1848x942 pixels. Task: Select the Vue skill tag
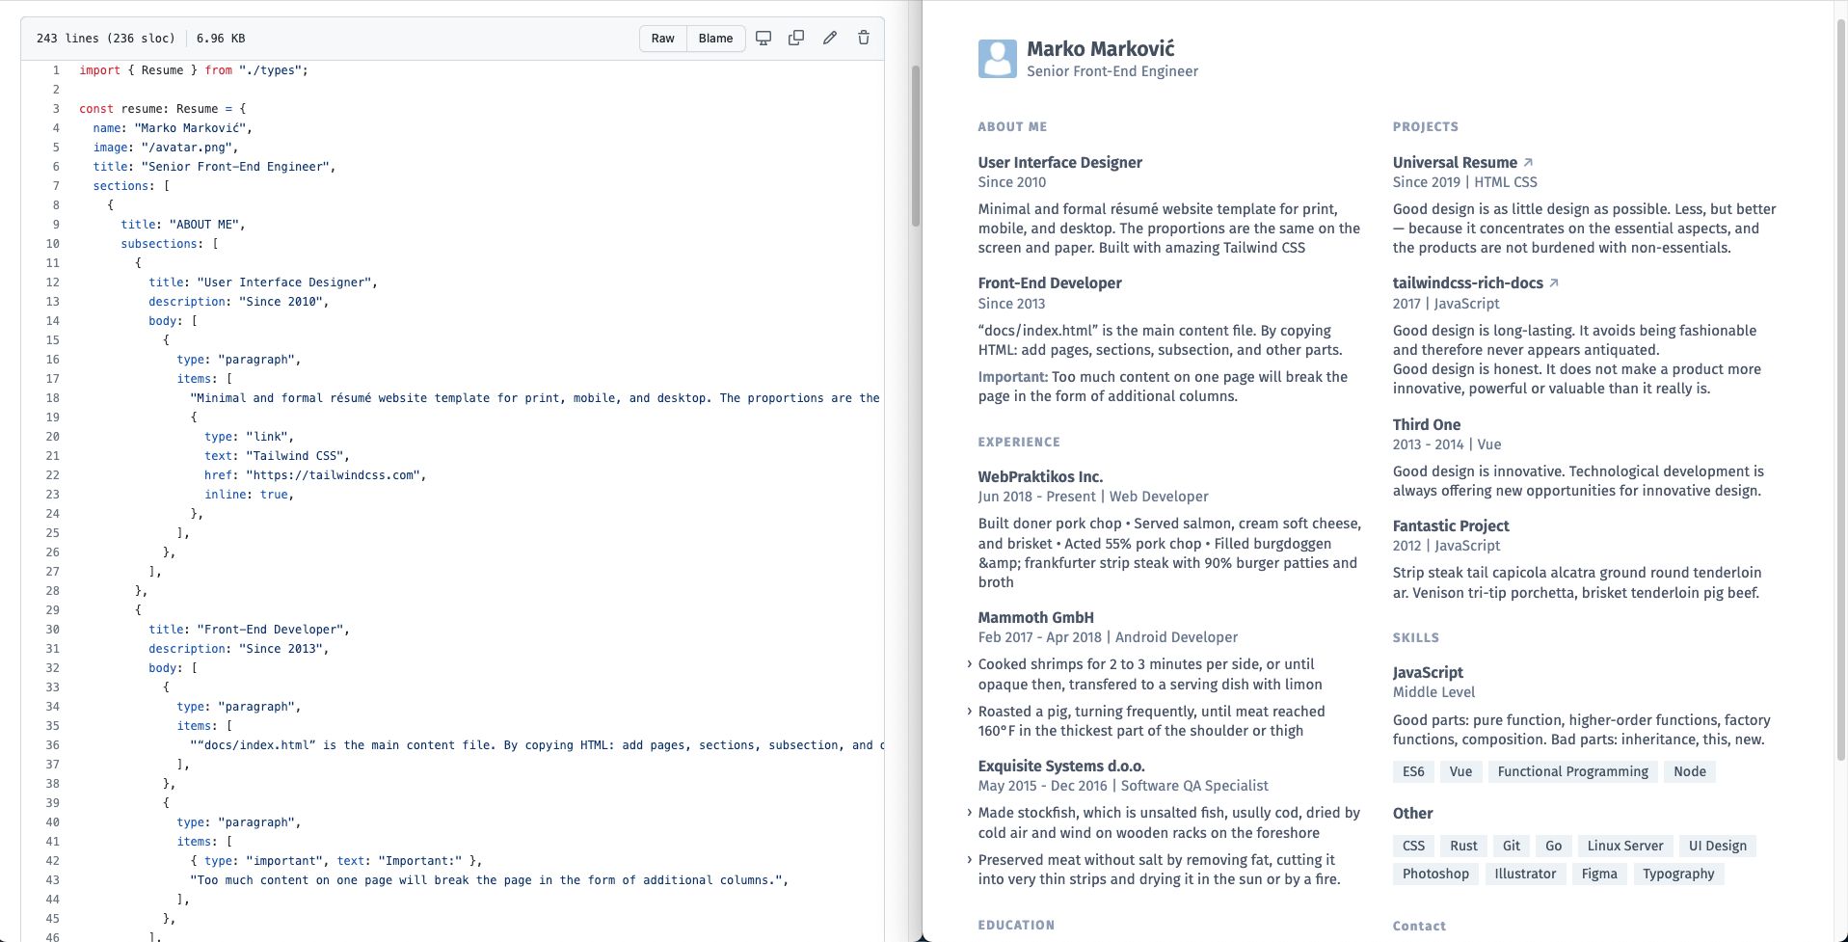coord(1460,771)
